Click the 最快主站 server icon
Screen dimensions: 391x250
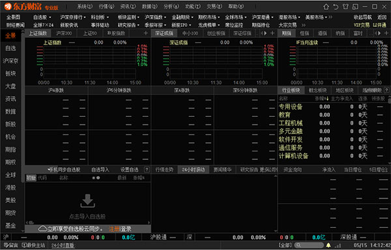coord(33,245)
